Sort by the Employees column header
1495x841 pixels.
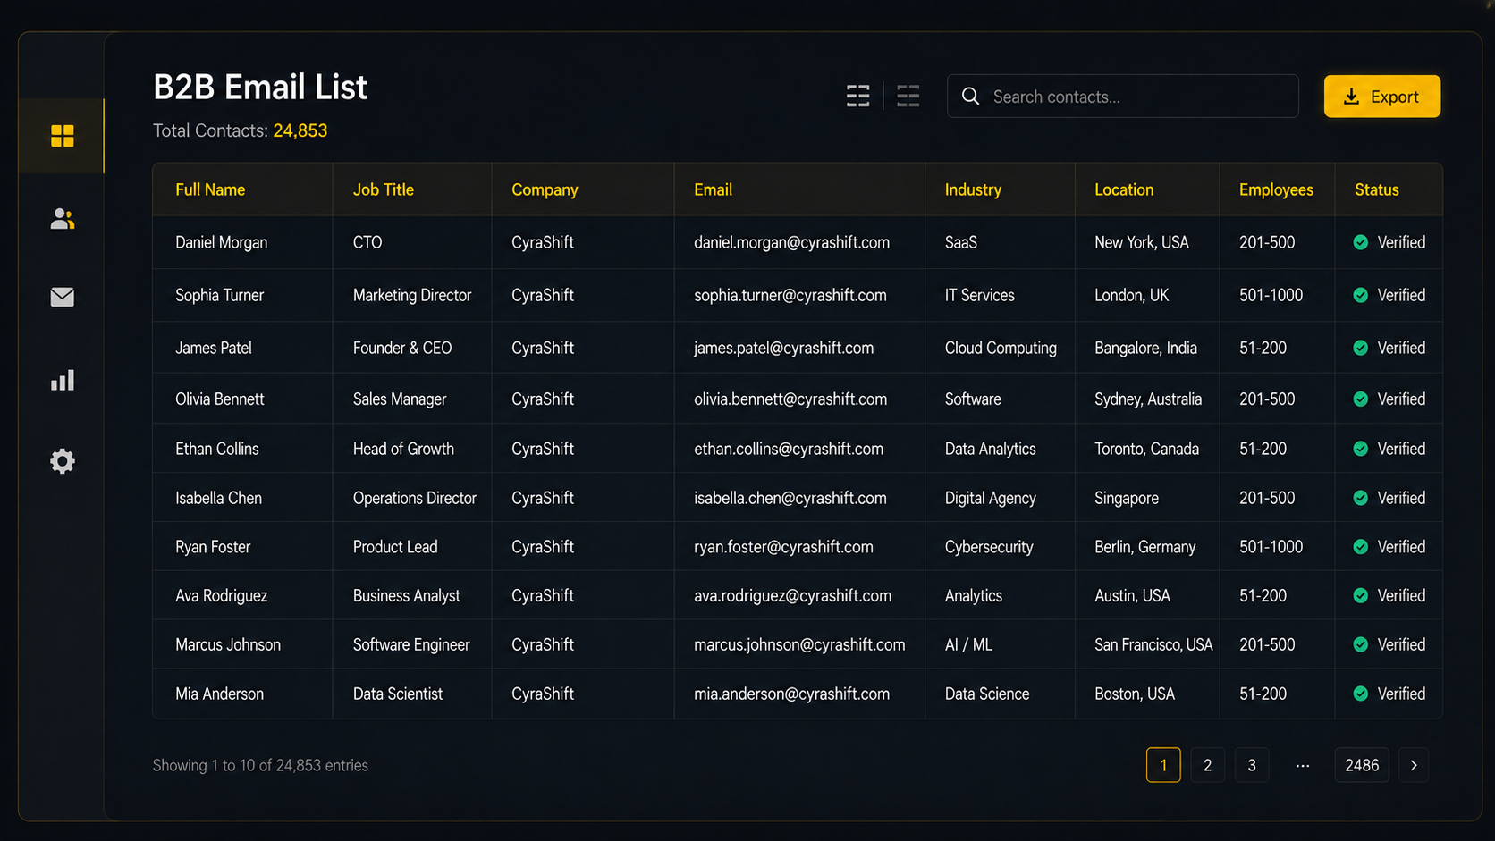(1276, 189)
